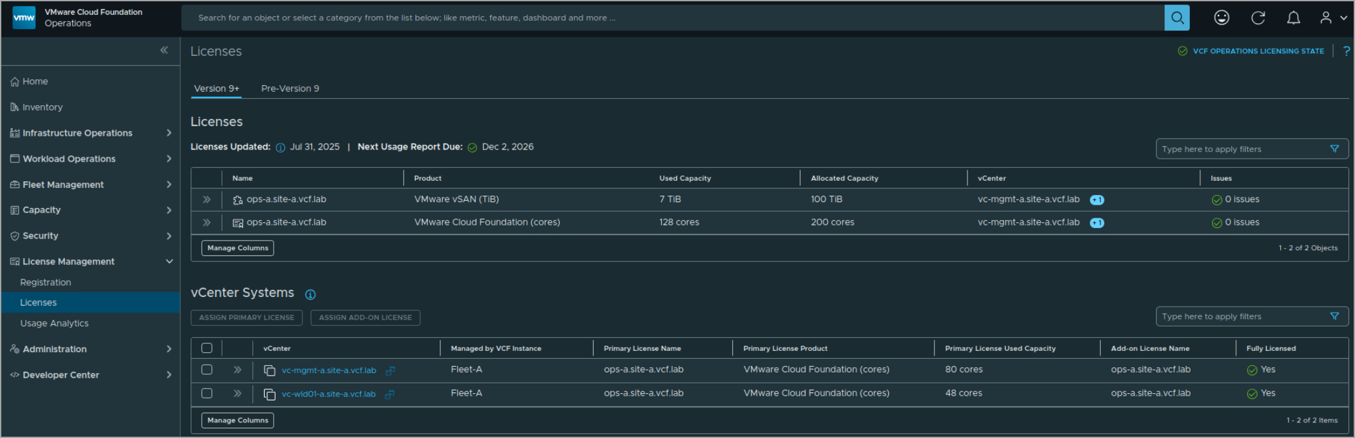Click the help question mark icon
The width and height of the screenshot is (1355, 438).
[1346, 51]
